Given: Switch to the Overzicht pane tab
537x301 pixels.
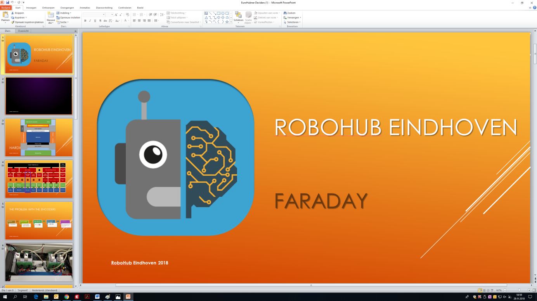Looking at the screenshot, I should tap(23, 31).
